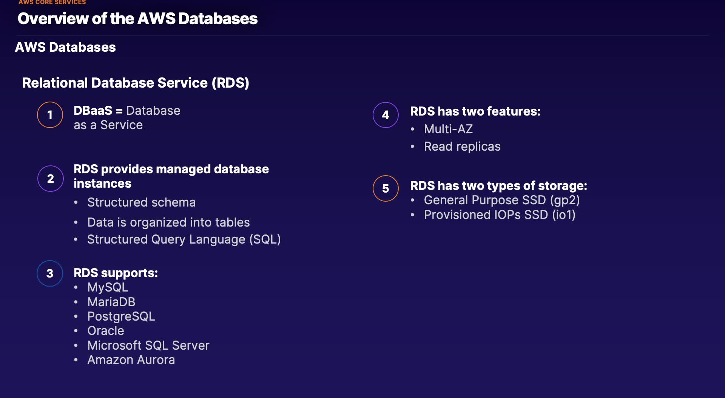Click the Data is organized into tables bullet
The width and height of the screenshot is (725, 398).
click(x=168, y=222)
